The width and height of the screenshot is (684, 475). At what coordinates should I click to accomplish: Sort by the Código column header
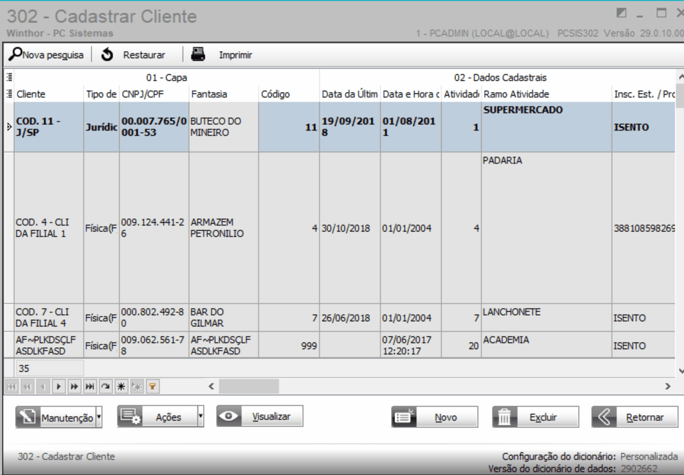coord(289,94)
